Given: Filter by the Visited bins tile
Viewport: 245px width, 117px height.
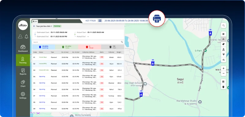Looking at the screenshot, I should click(x=67, y=47).
